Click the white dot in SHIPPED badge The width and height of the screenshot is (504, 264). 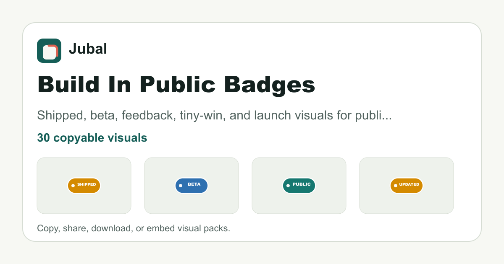pyautogui.click(x=73, y=186)
